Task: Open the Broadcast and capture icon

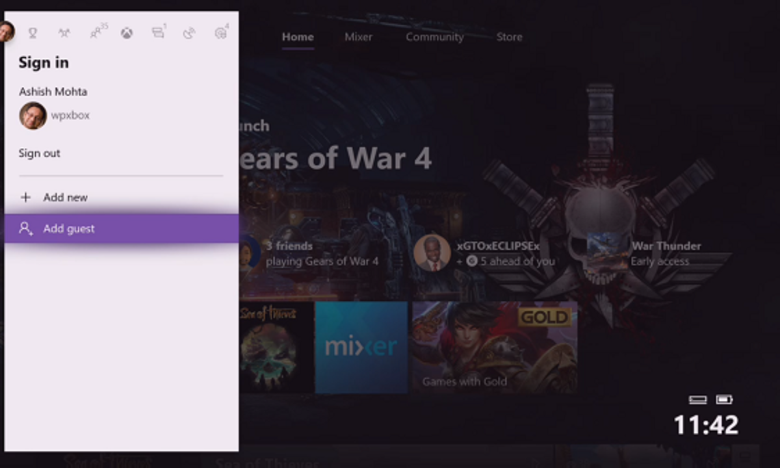Action: (189, 32)
